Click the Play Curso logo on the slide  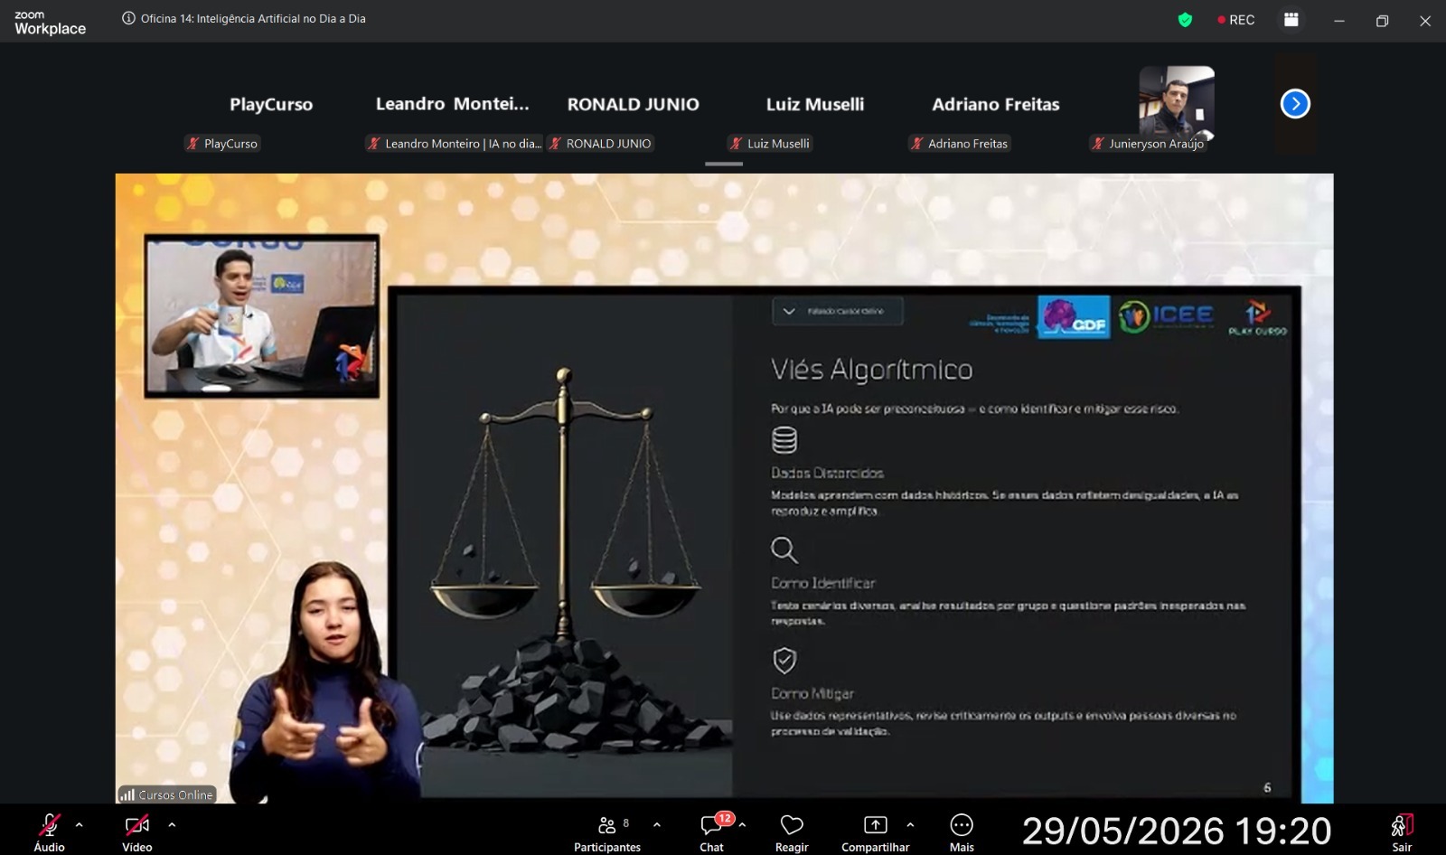pyautogui.click(x=1257, y=318)
